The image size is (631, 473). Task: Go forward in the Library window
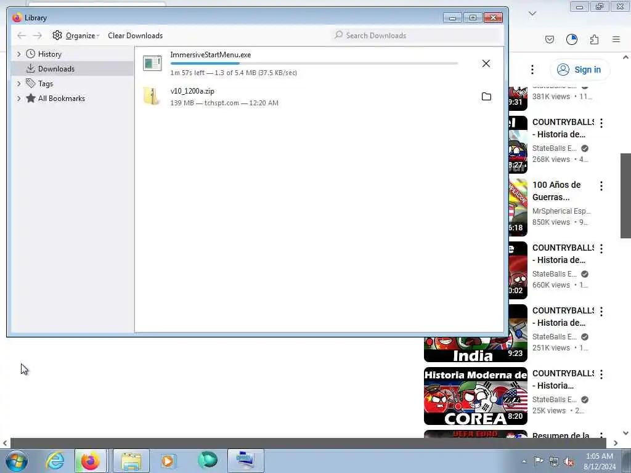(38, 35)
